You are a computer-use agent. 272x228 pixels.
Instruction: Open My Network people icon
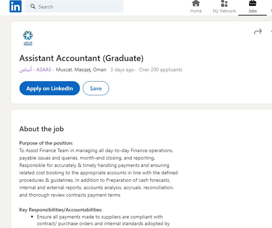(x=224, y=3)
